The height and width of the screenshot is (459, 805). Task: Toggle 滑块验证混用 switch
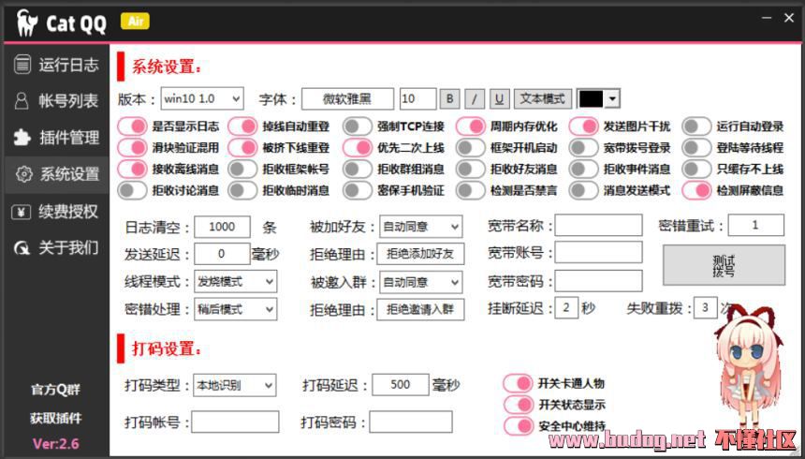(132, 148)
